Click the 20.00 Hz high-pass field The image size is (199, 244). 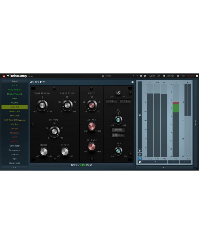pos(111,101)
